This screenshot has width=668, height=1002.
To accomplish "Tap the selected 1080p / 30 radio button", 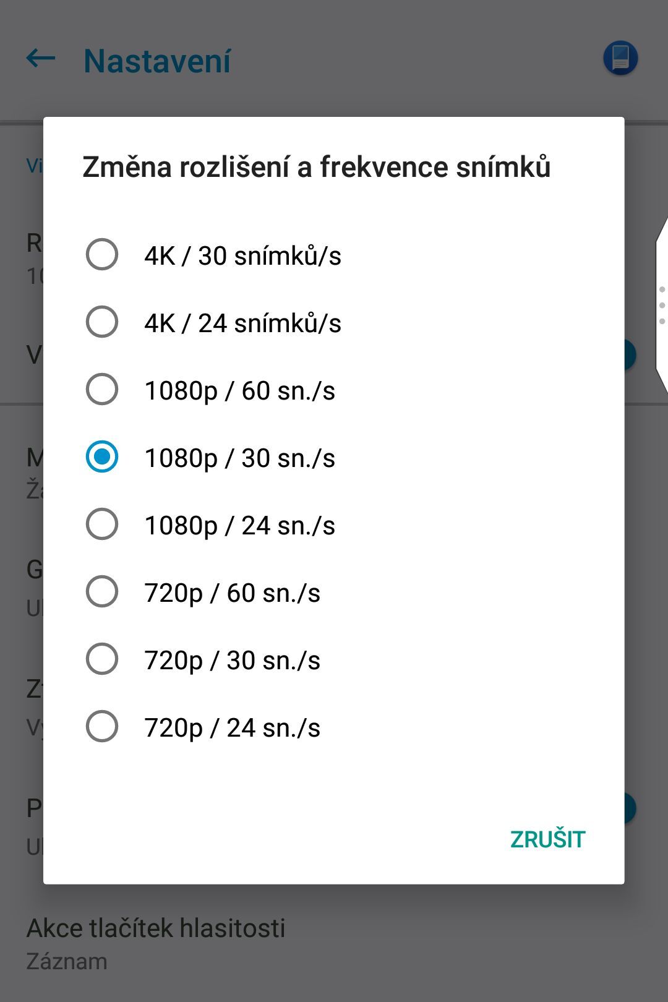I will point(102,457).
